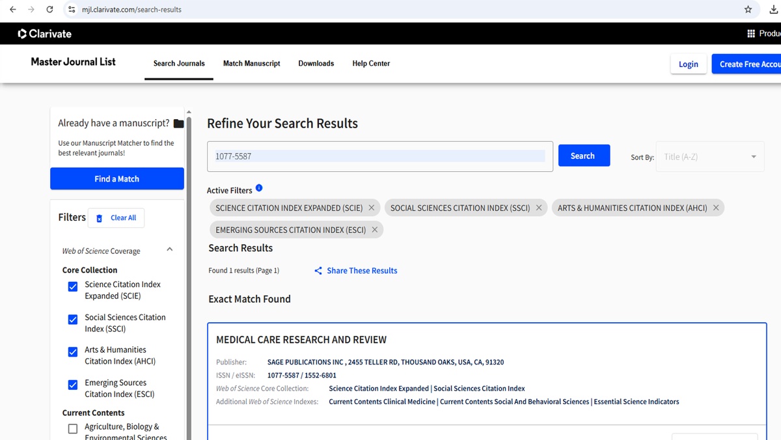Open browser downloads icon

click(x=773, y=10)
